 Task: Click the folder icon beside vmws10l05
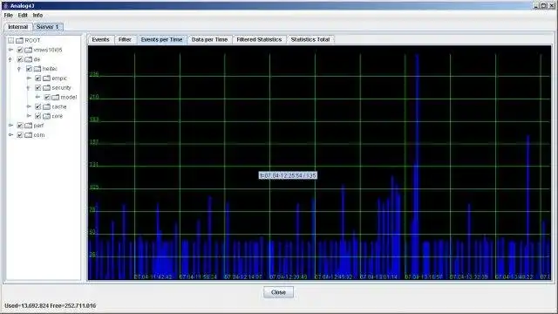(x=28, y=51)
